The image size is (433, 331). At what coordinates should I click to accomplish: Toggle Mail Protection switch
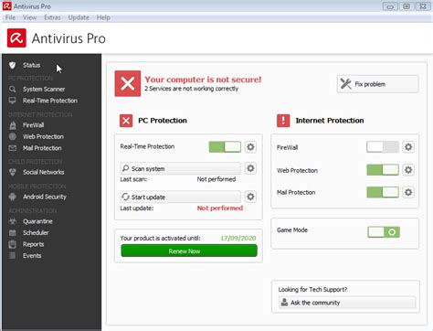pyautogui.click(x=383, y=192)
